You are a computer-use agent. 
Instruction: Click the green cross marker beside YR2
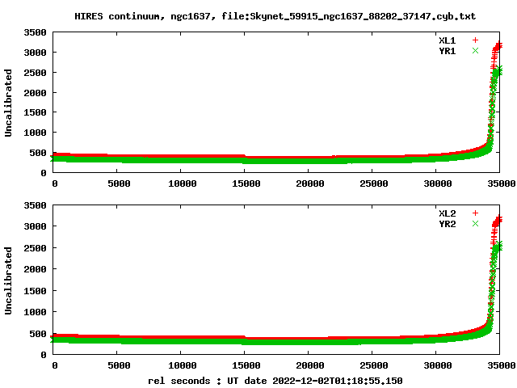coord(475,224)
